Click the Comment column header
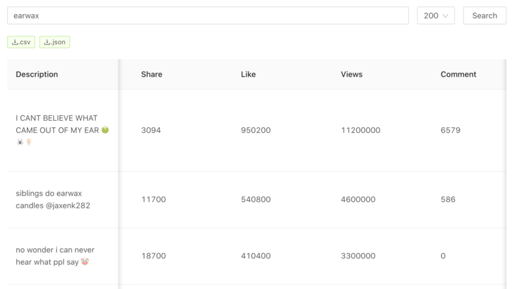512x289 pixels. coord(458,74)
